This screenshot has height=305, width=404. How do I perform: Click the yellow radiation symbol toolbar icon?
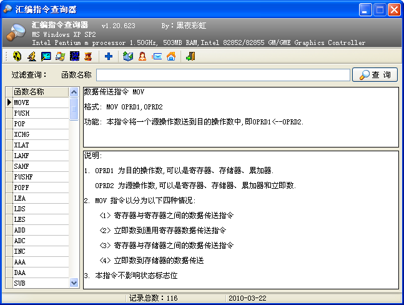click(17, 57)
